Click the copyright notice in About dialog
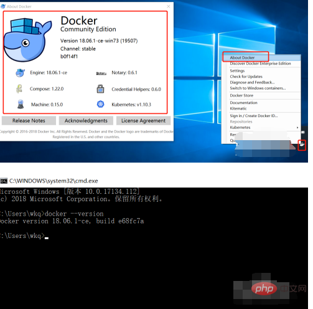313x309 pixels. click(86, 134)
